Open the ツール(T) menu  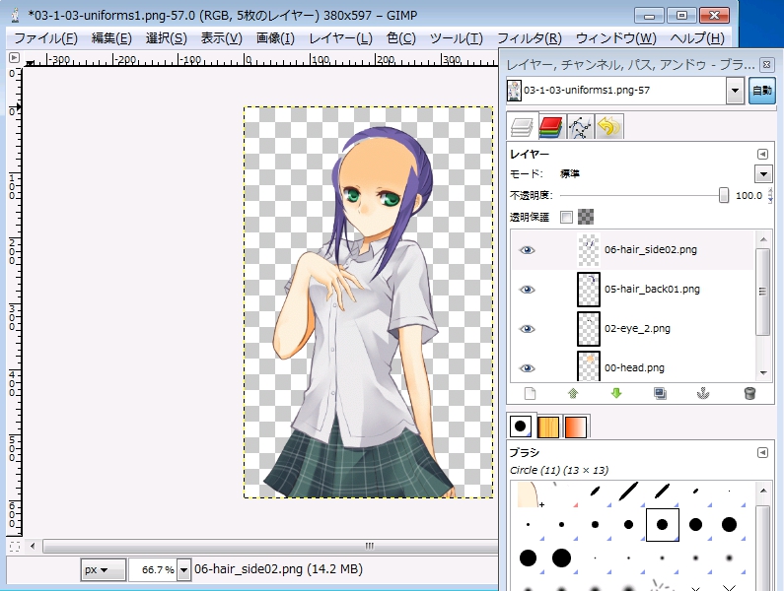pos(456,38)
